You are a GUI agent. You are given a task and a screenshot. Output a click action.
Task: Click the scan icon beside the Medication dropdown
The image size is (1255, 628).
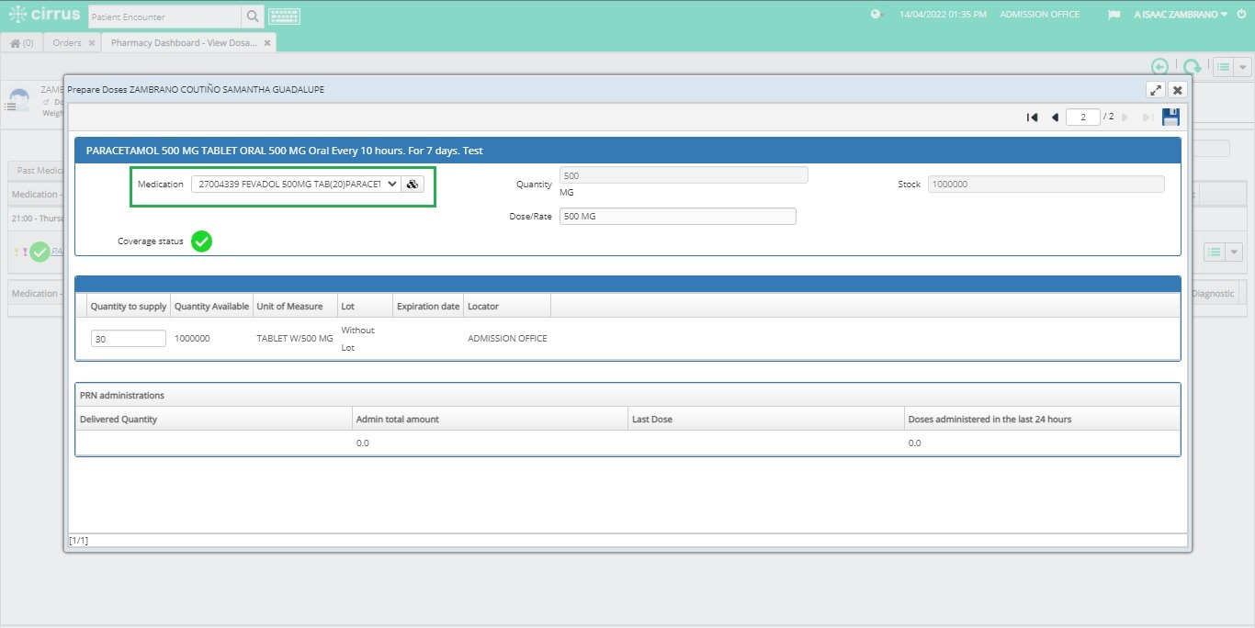pyautogui.click(x=412, y=184)
